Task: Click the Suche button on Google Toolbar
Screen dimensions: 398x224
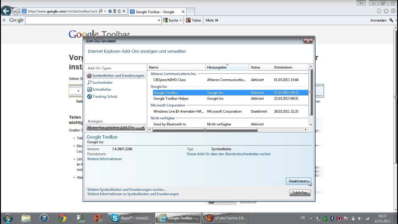Action: coord(171,20)
